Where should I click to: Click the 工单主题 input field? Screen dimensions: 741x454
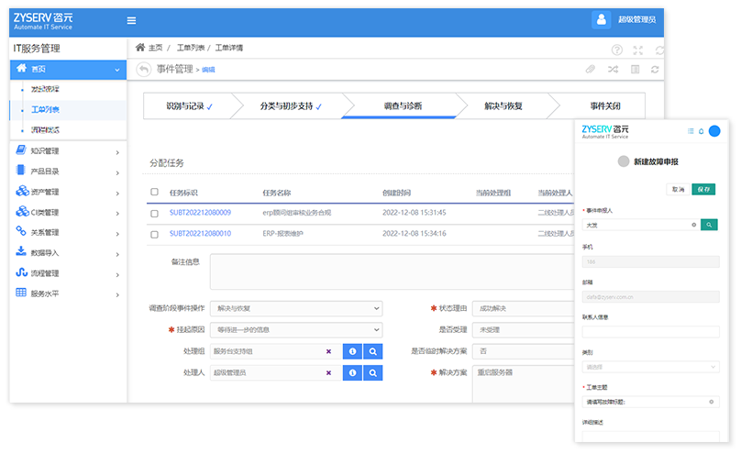[651, 402]
